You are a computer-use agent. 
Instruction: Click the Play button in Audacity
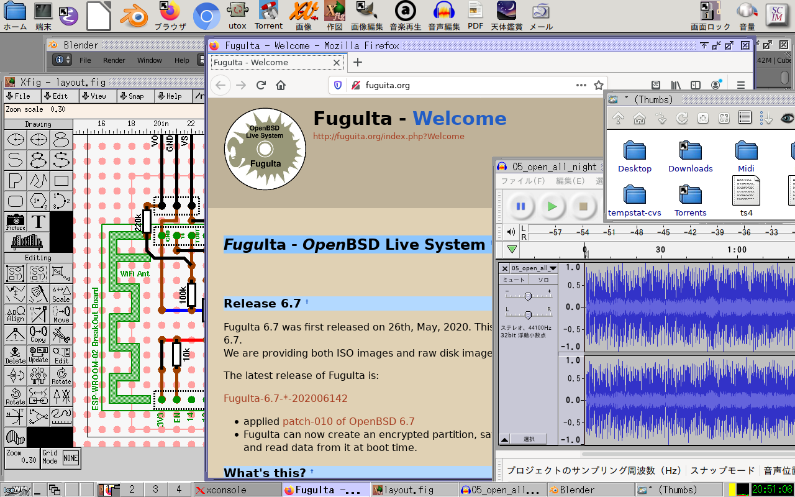(552, 207)
